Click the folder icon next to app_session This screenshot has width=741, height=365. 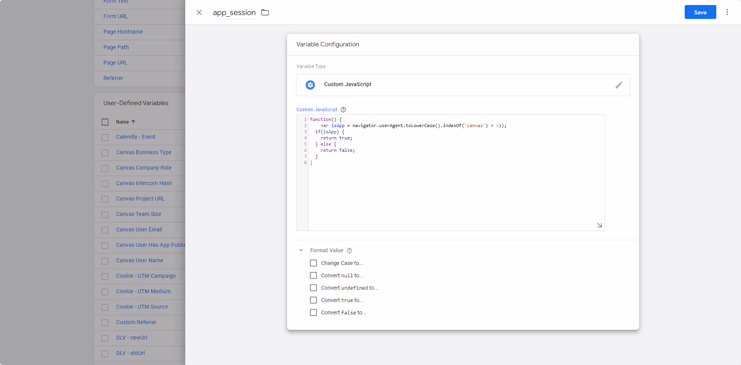(x=265, y=12)
